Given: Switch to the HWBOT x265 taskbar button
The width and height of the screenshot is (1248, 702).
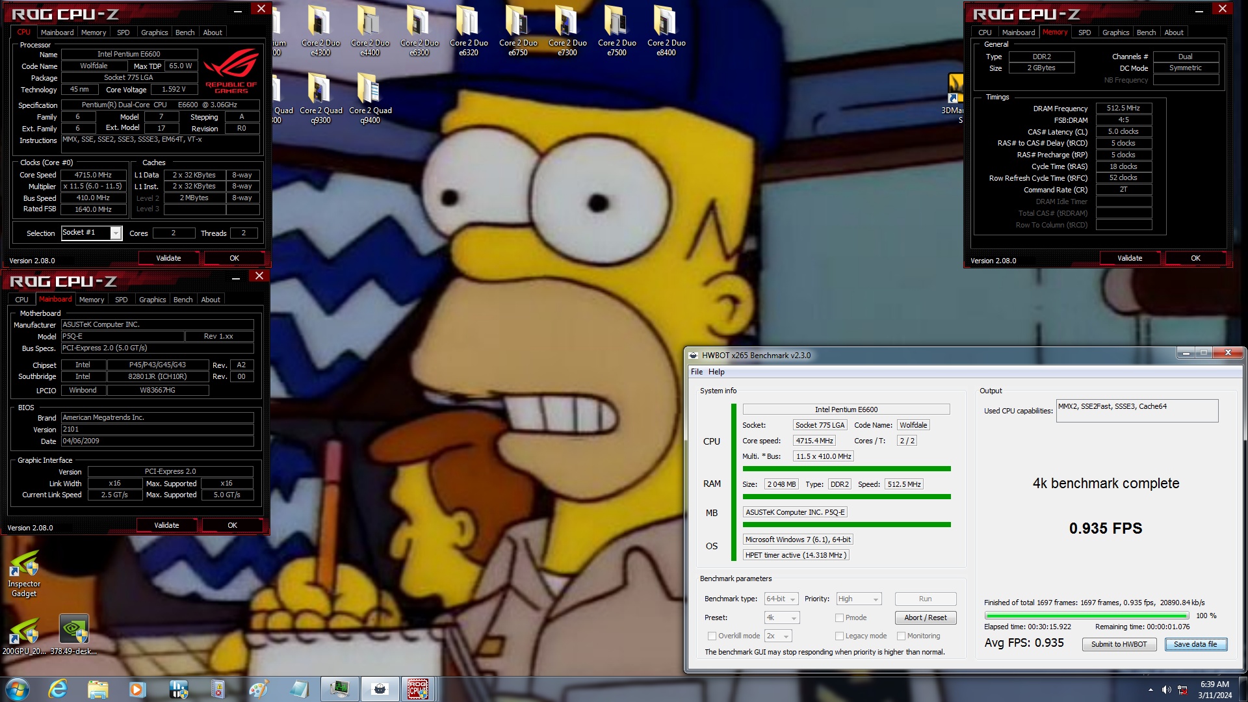Looking at the screenshot, I should [380, 688].
